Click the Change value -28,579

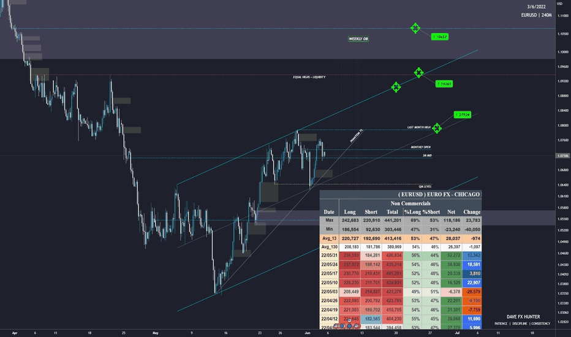472,292
